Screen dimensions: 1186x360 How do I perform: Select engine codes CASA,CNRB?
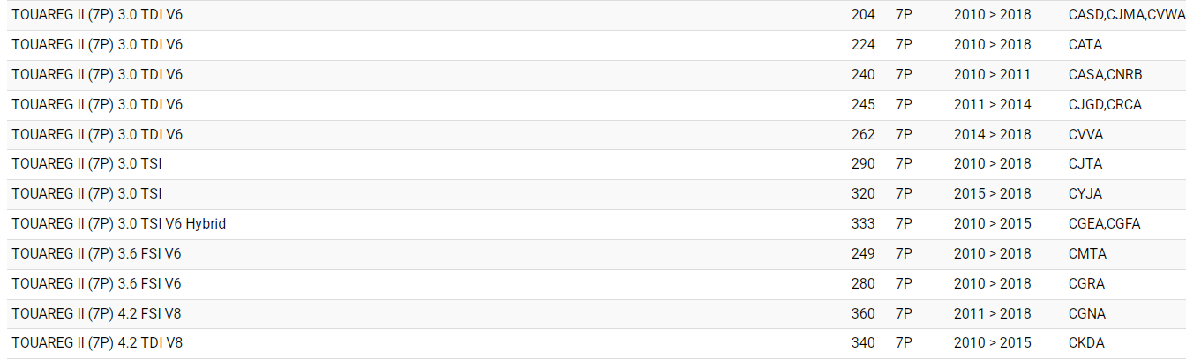point(1105,75)
